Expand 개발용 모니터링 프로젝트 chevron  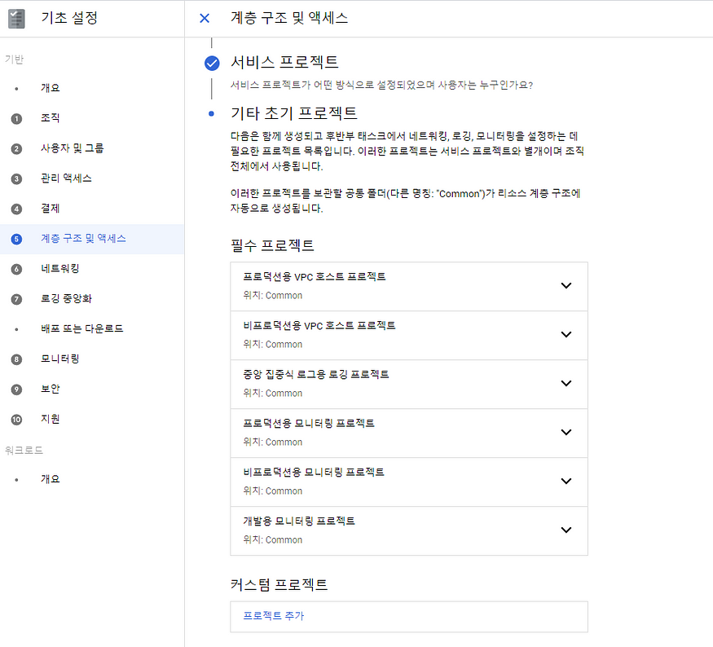566,530
